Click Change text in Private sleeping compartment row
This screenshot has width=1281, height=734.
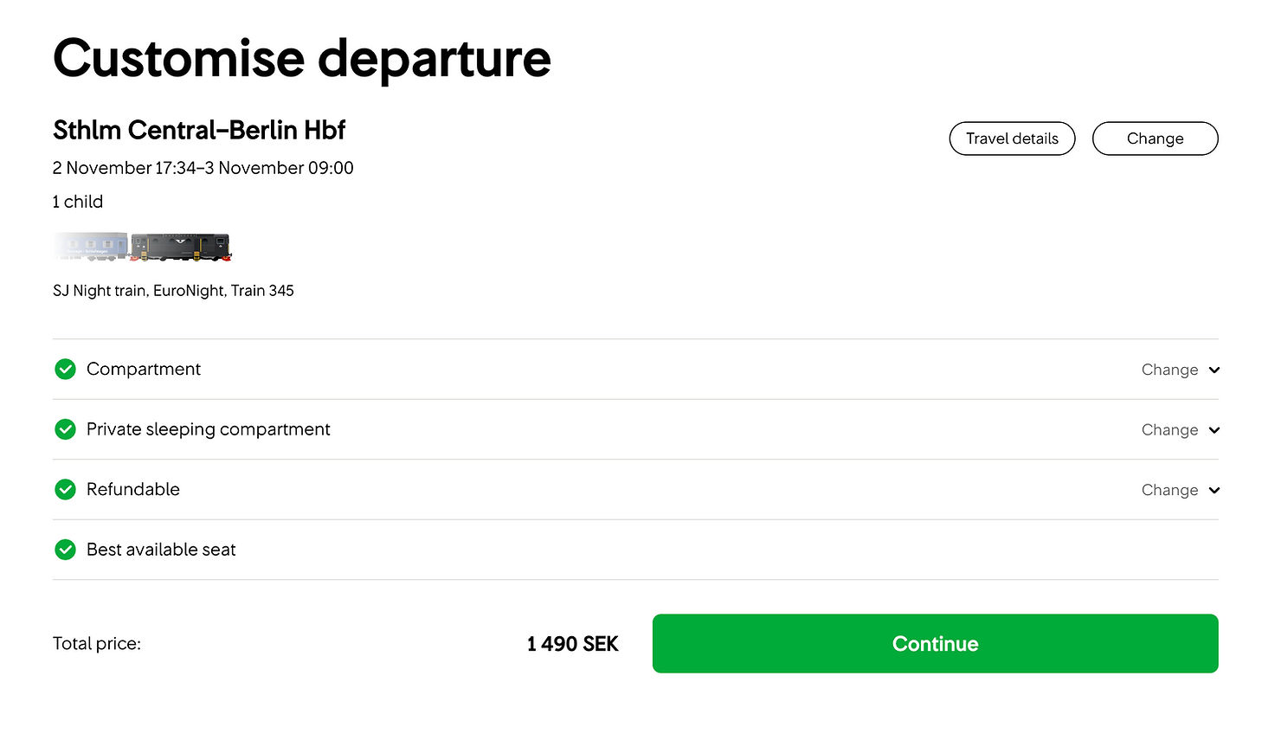tap(1169, 430)
